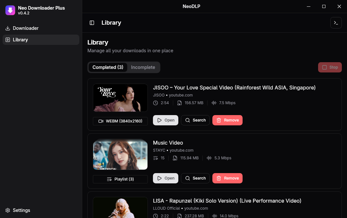Viewport: 347px width, 218px height.
Task: Click the LISA Rapunzel video thumbnail
Action: 120,208
